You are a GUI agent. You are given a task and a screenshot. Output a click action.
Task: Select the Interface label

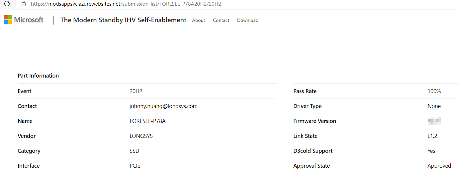(x=29, y=166)
